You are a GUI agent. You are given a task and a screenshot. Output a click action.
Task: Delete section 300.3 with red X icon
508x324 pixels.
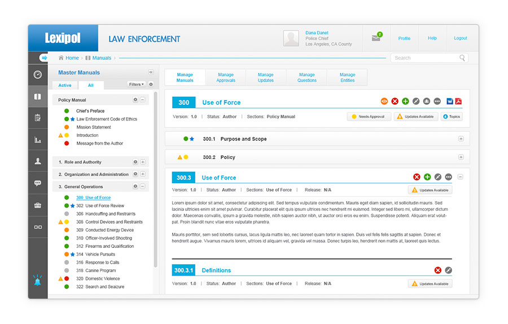tap(417, 177)
